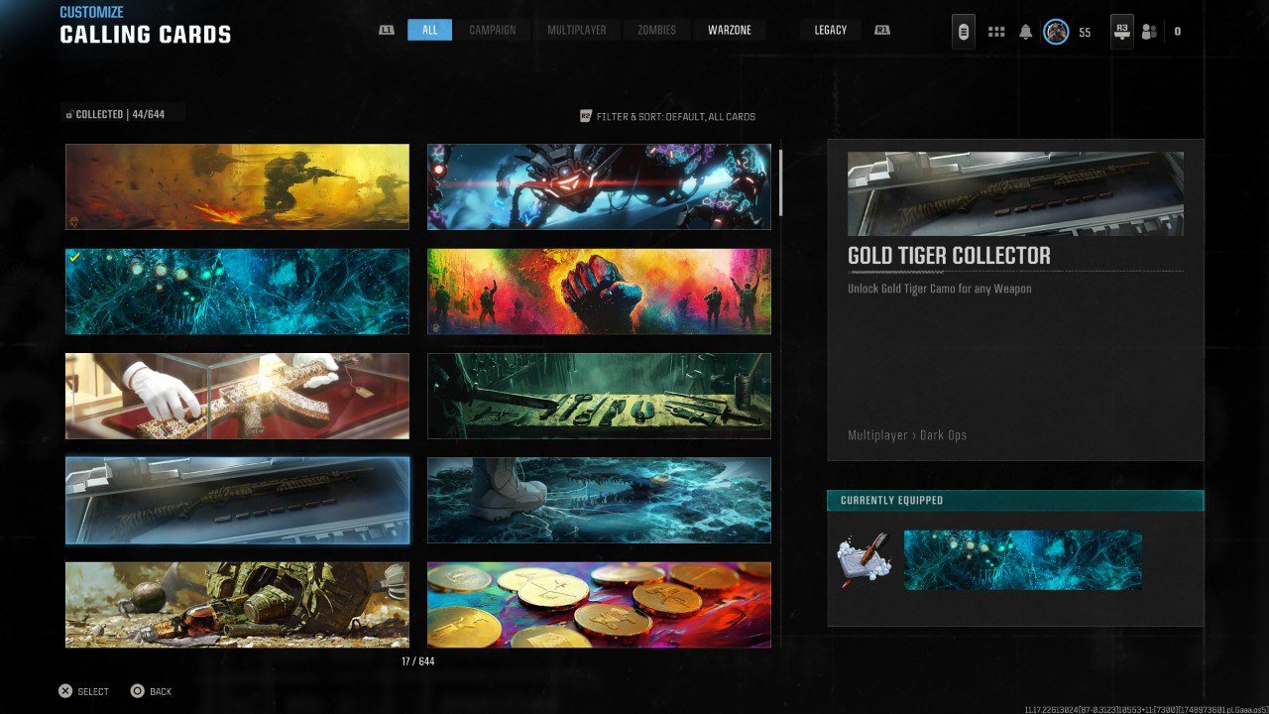1269x714 pixels.
Task: Open notifications bell icon
Action: (1025, 32)
